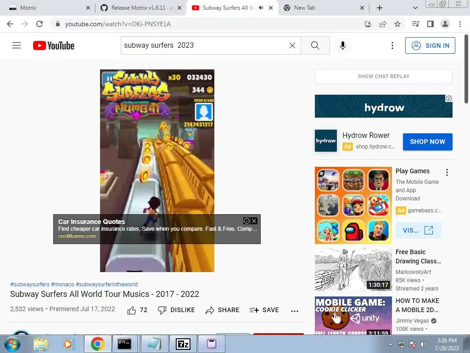Save video to playlist with SAVE
Viewport: 470px width, 353px height.
click(264, 310)
